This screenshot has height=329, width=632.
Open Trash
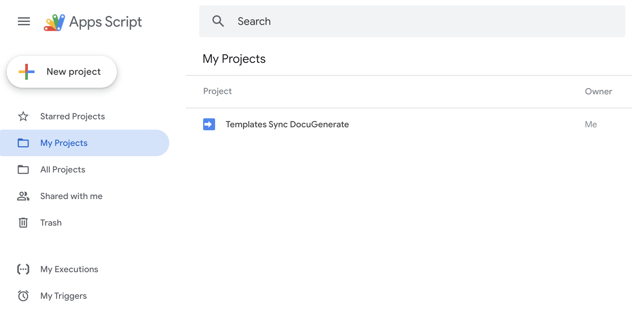(x=51, y=223)
